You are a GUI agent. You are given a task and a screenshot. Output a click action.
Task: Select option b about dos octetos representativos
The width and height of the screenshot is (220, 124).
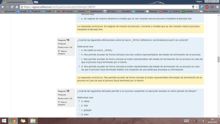pos(79,54)
